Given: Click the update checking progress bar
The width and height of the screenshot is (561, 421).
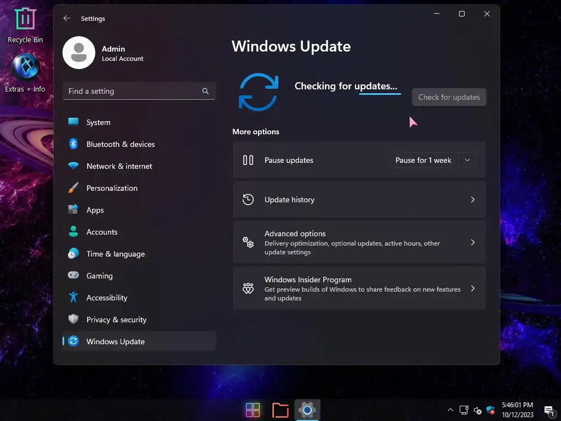Looking at the screenshot, I should 380,94.
